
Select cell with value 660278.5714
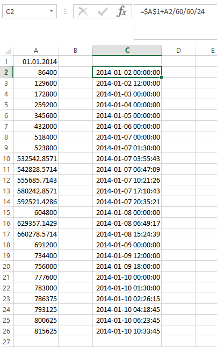pos(36,234)
